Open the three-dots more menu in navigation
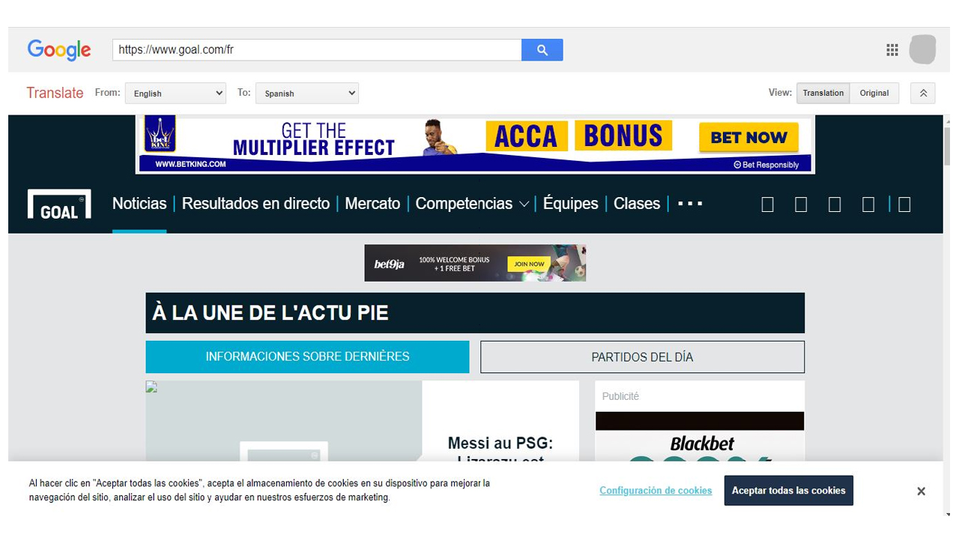 pyautogui.click(x=690, y=203)
